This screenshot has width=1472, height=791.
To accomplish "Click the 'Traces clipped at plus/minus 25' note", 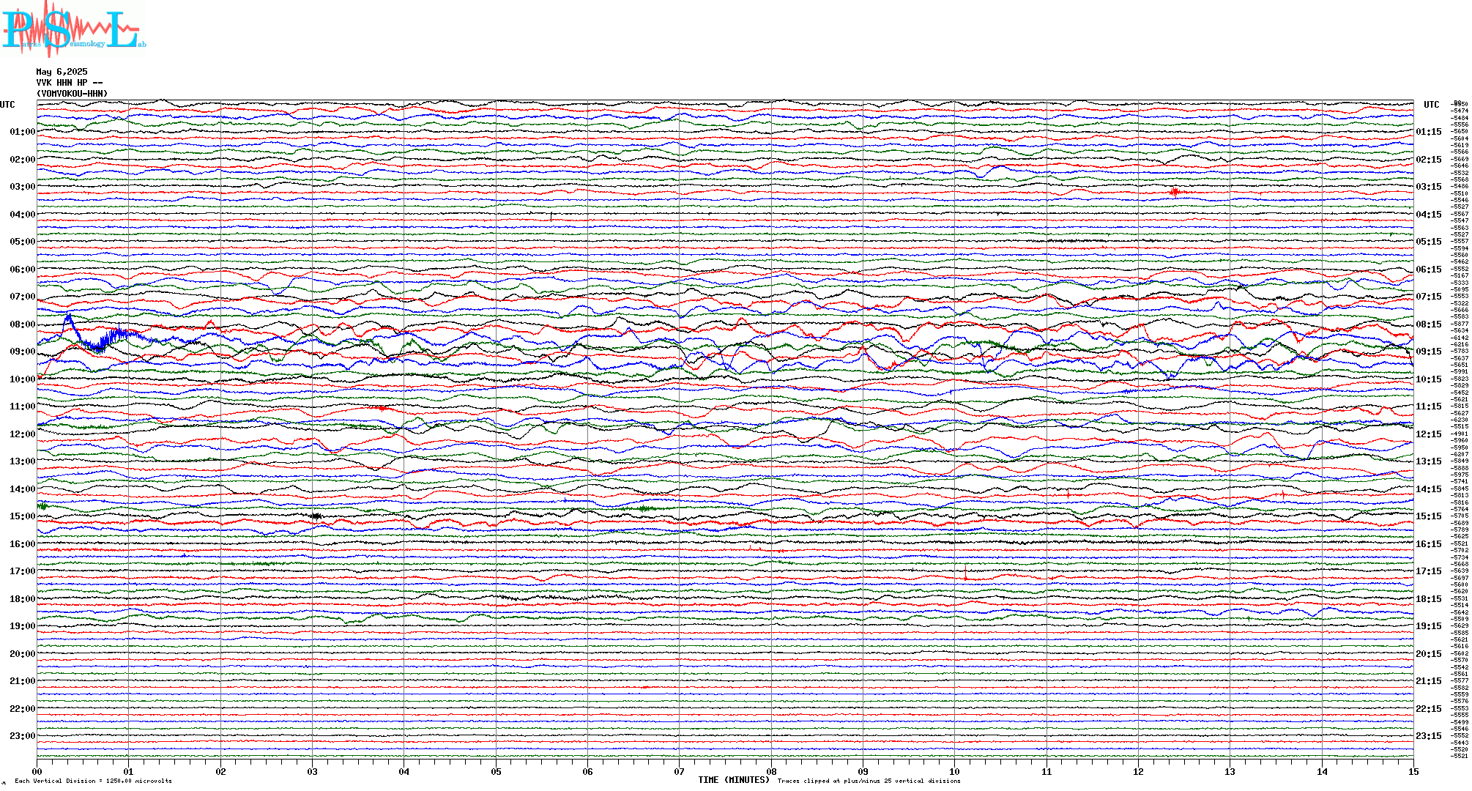I will 841,781.
